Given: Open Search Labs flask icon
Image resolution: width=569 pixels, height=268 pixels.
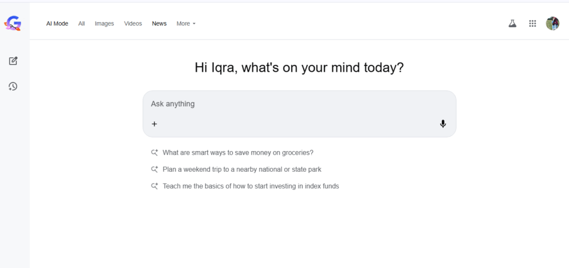Looking at the screenshot, I should (x=512, y=23).
